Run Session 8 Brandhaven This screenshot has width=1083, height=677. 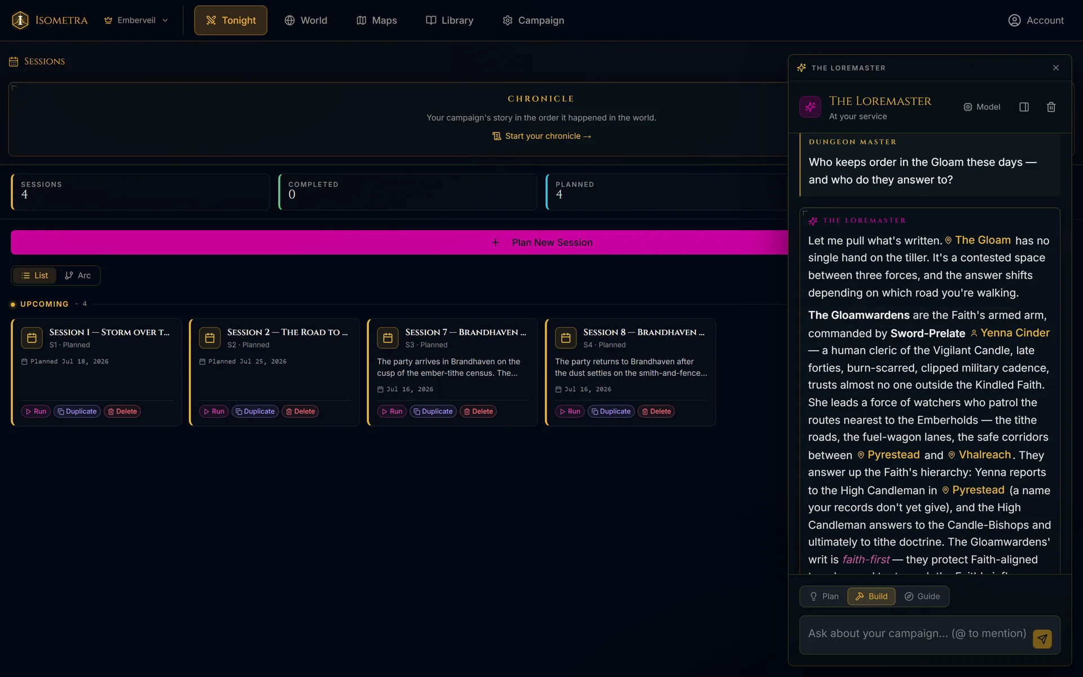pos(570,411)
